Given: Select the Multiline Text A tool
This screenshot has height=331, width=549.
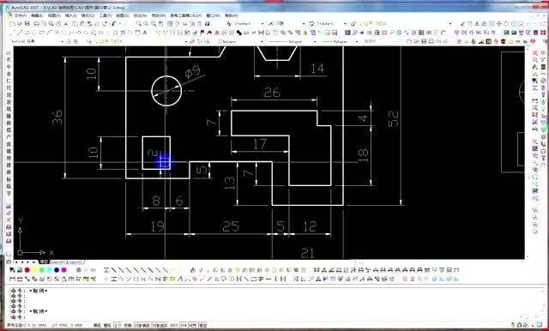Looking at the screenshot, I should click(145, 33).
